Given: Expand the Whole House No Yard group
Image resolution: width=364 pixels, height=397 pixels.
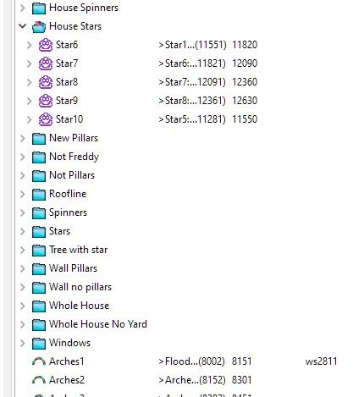Looking at the screenshot, I should (x=23, y=324).
